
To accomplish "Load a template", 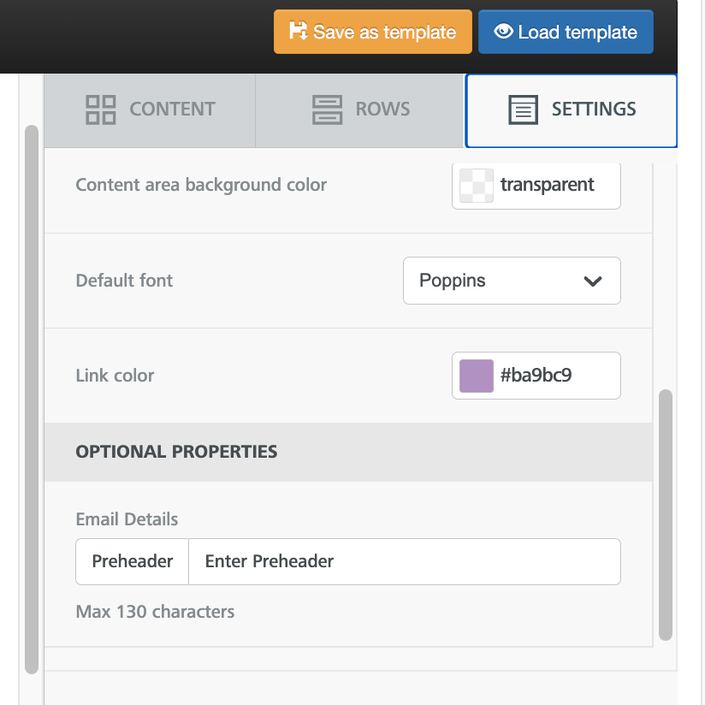I will [x=566, y=32].
